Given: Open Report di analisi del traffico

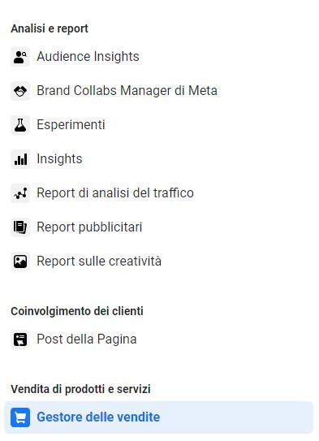Looking at the screenshot, I should click(x=115, y=193).
